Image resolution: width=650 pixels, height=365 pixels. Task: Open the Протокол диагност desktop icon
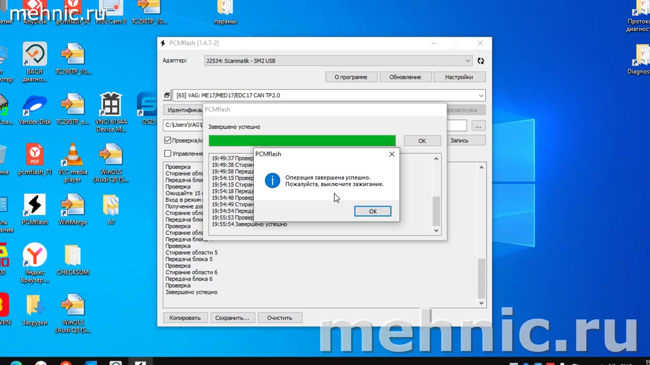tap(639, 16)
